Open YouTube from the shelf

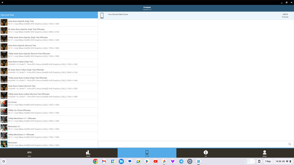[x=156, y=161]
